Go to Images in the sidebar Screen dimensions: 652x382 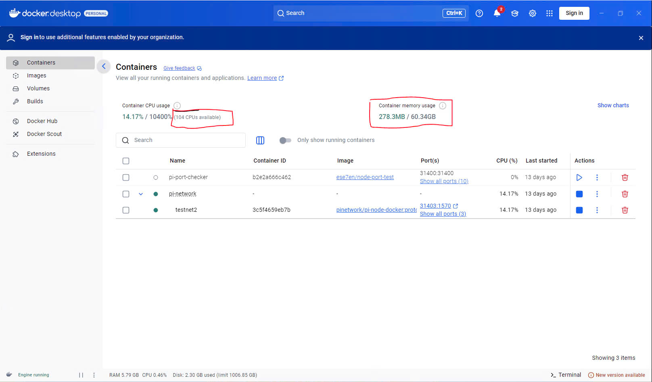[36, 75]
